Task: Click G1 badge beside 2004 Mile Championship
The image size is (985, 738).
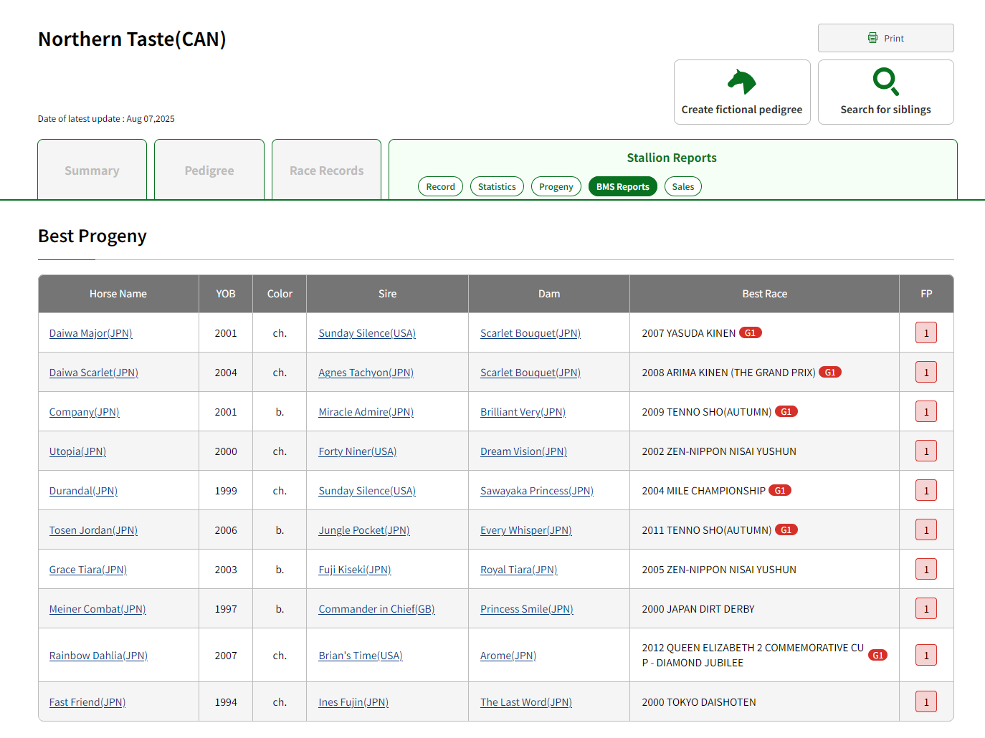Action: 780,491
